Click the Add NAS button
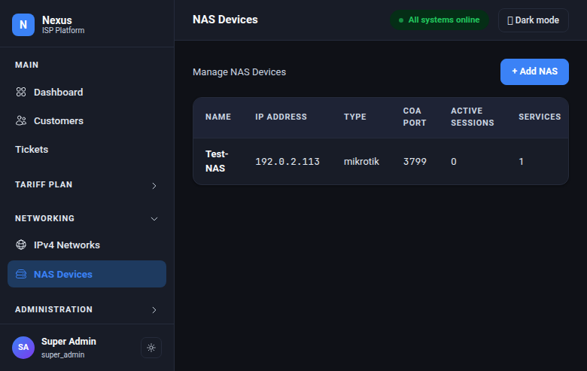Viewport: 587px width, 371px height. tap(534, 71)
